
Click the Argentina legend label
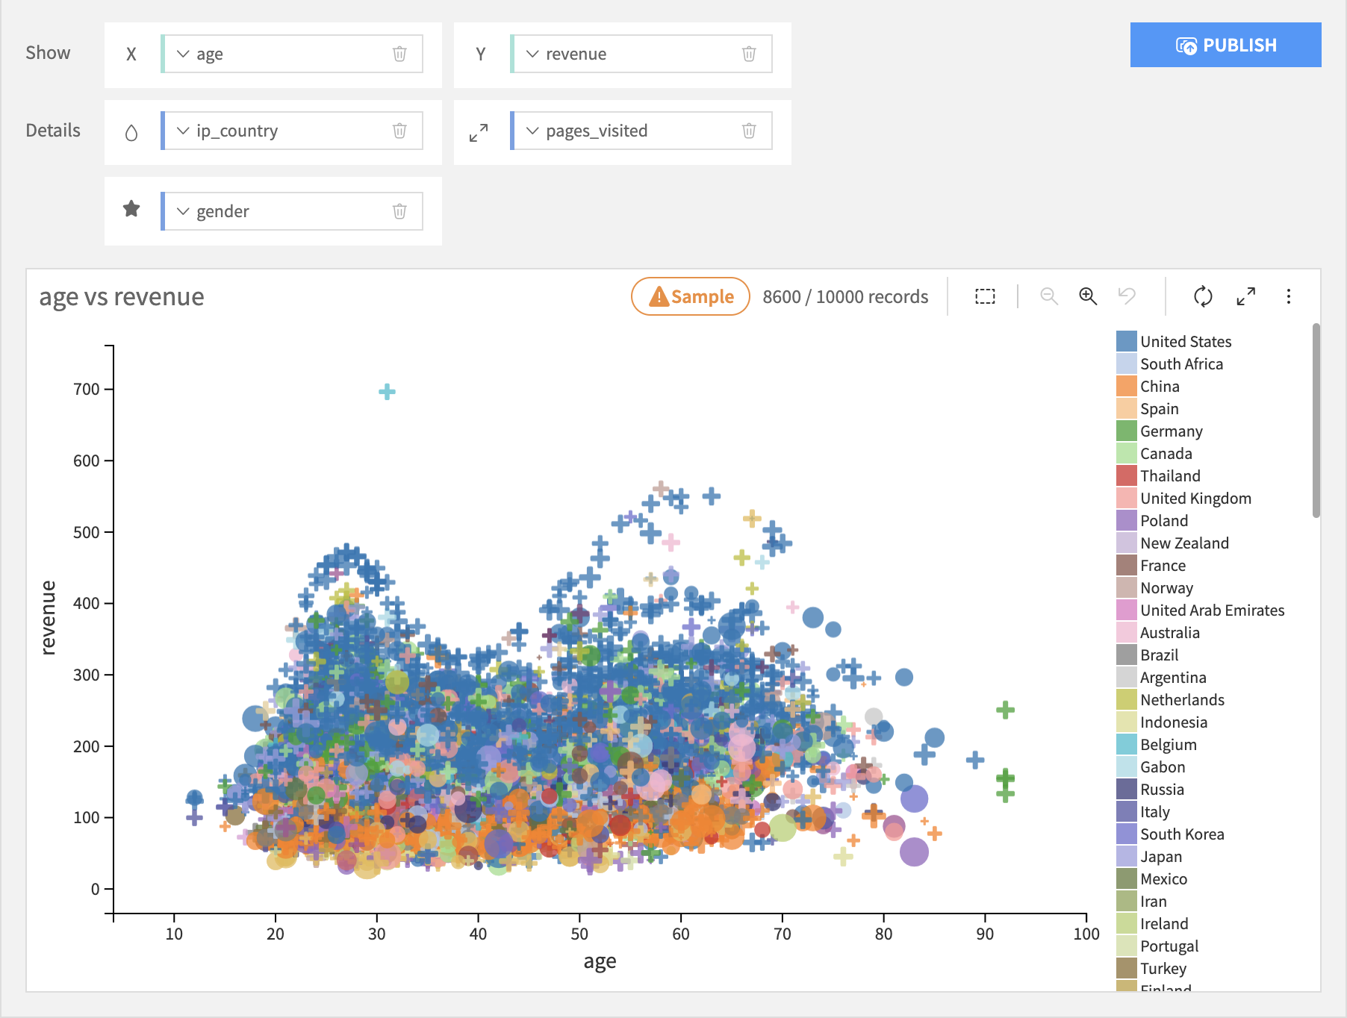pyautogui.click(x=1173, y=678)
